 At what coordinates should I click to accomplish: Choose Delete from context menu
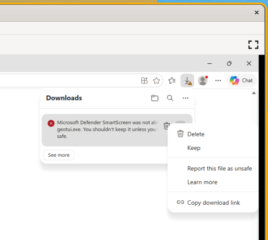213,134
